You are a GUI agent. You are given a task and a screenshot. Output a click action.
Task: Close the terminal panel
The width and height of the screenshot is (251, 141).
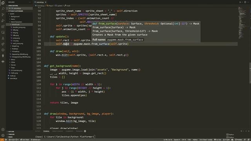click(249, 131)
